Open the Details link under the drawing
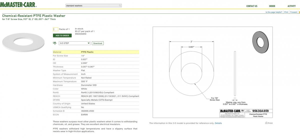This screenshot has height=139, width=300. click(x=218, y=123)
